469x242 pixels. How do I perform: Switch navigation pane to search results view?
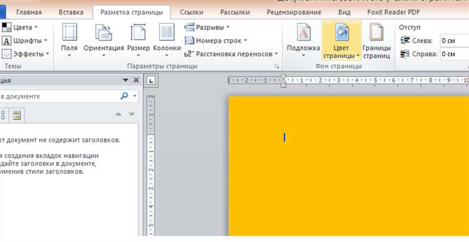tap(16, 115)
